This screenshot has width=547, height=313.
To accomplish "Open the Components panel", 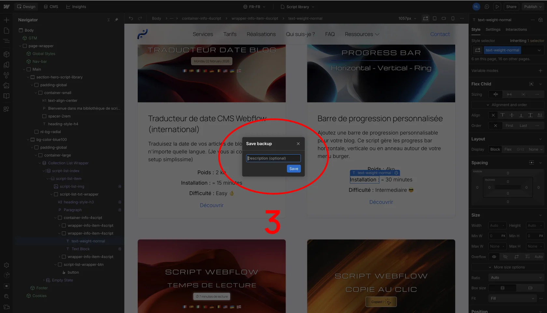I will point(6,54).
